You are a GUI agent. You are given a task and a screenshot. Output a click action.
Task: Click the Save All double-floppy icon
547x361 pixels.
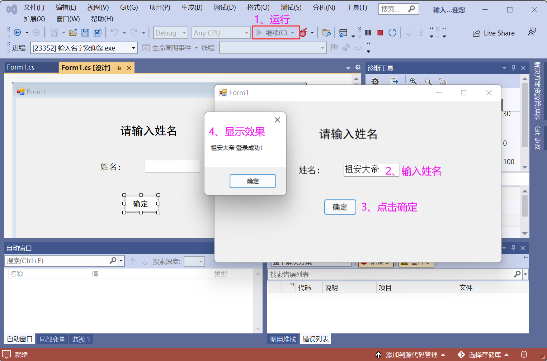(97, 33)
